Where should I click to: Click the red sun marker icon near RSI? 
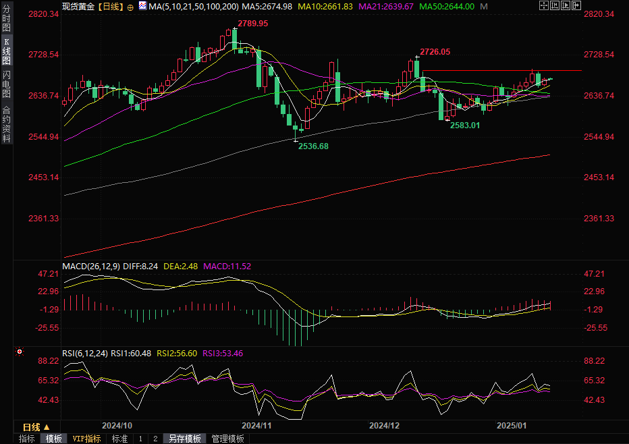tap(20, 352)
